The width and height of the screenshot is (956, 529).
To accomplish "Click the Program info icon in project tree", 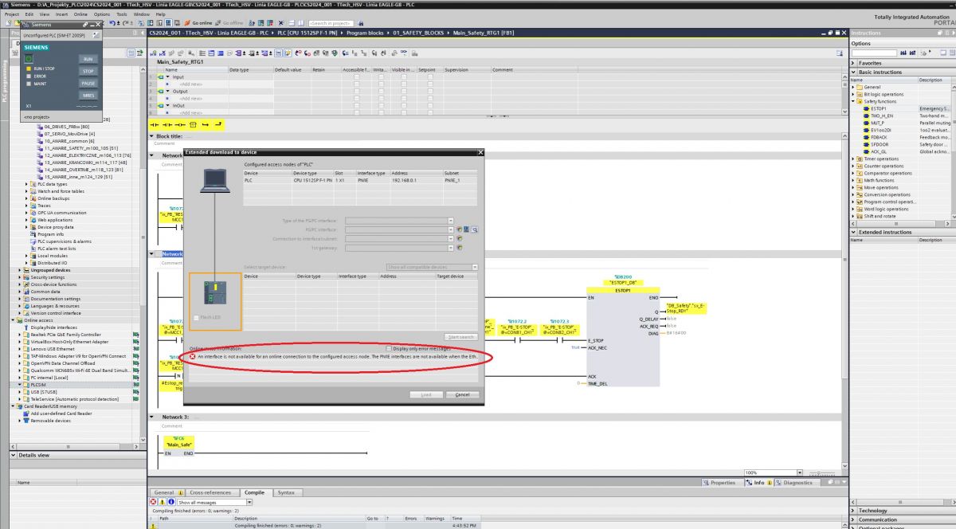I will (x=33, y=234).
